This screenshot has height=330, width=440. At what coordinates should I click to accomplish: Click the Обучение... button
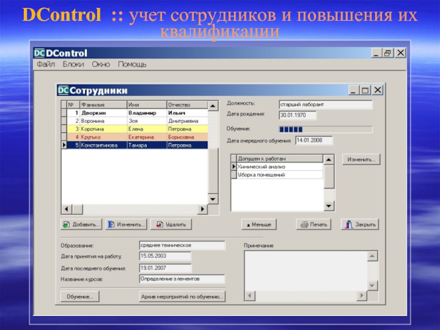click(80, 296)
